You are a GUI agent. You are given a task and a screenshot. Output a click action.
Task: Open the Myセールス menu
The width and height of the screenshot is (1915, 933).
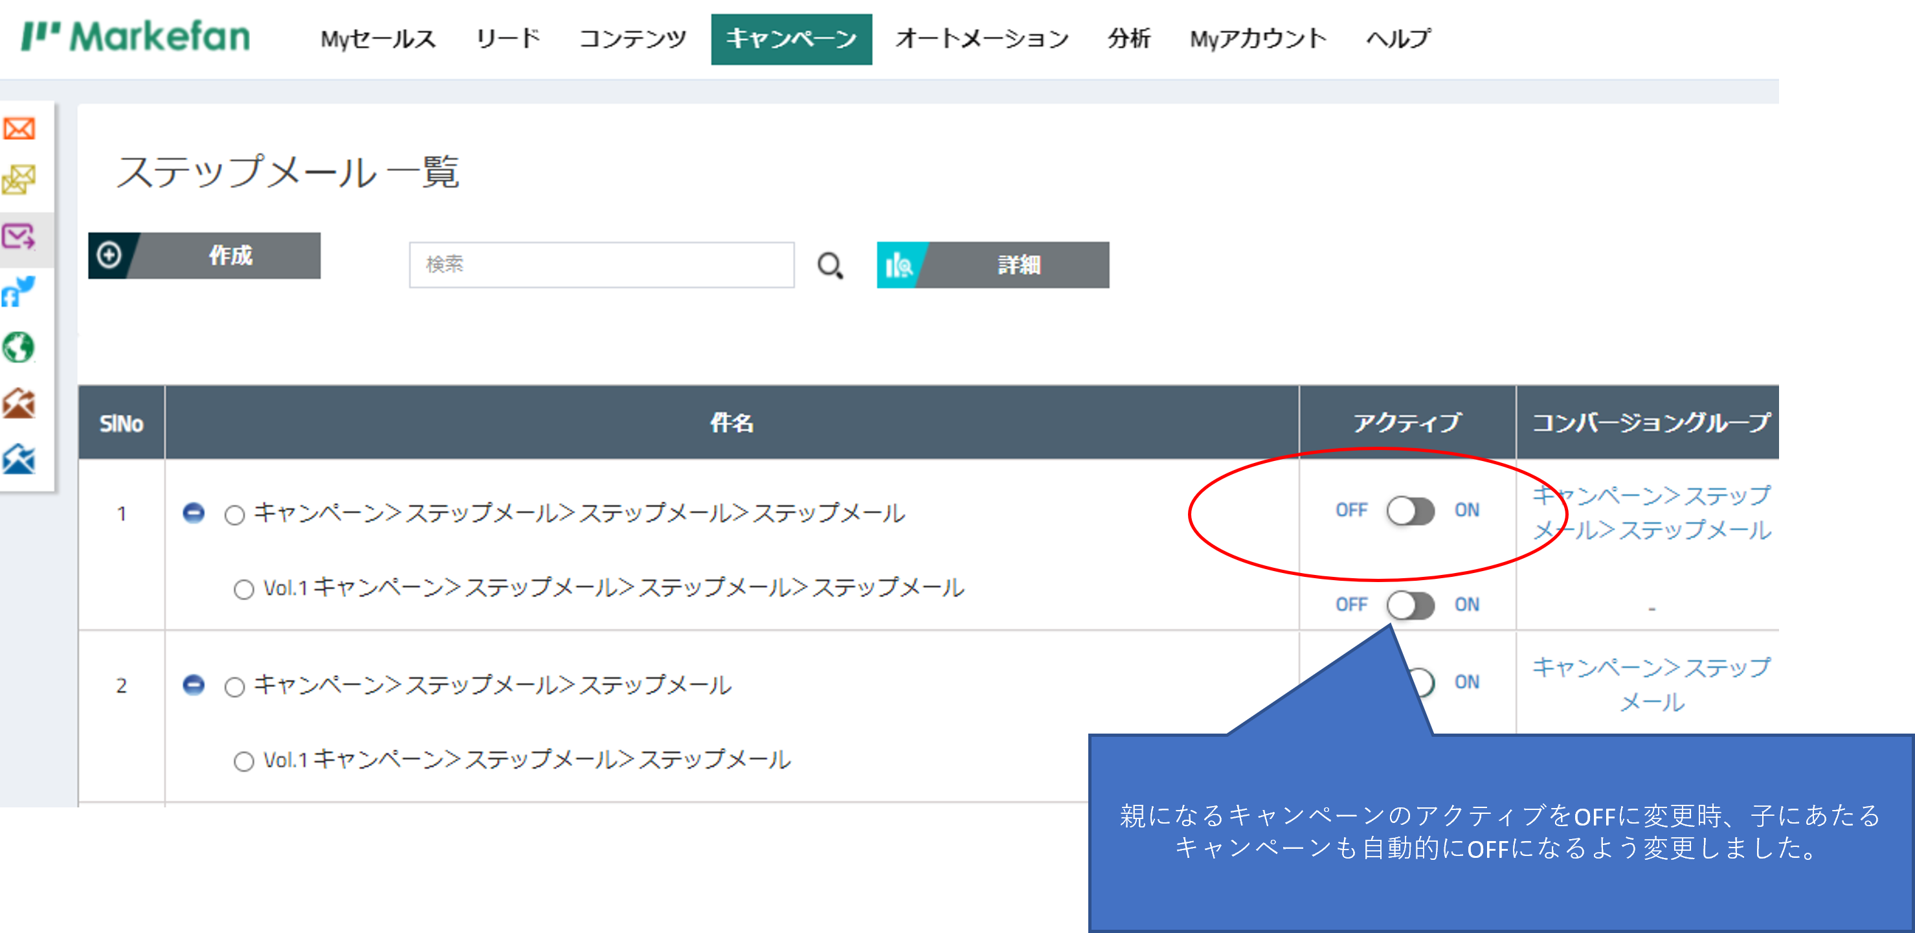(x=377, y=39)
